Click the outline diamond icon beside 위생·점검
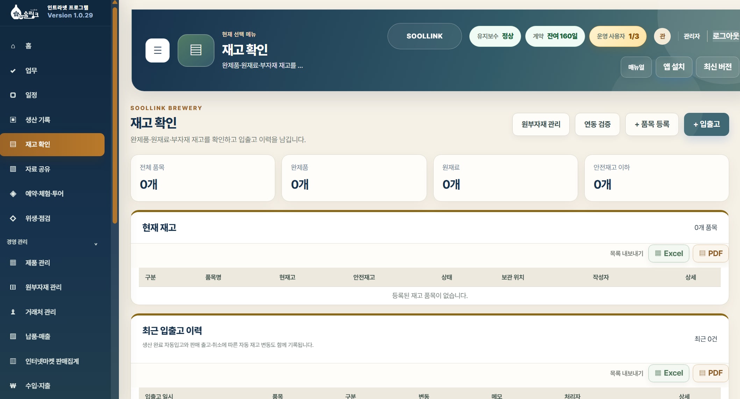This screenshot has height=399, width=740. (x=13, y=218)
